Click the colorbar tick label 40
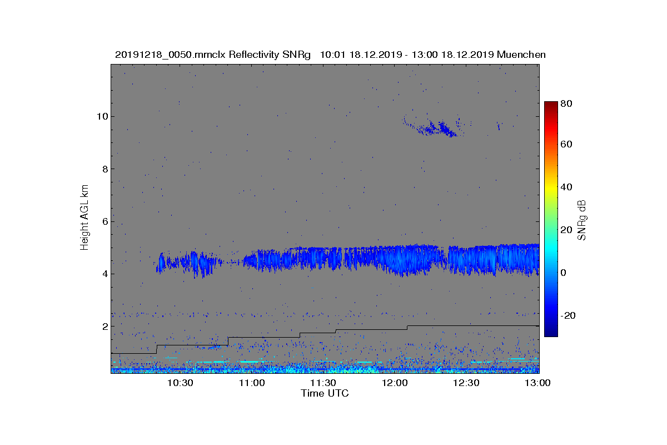 point(567,187)
